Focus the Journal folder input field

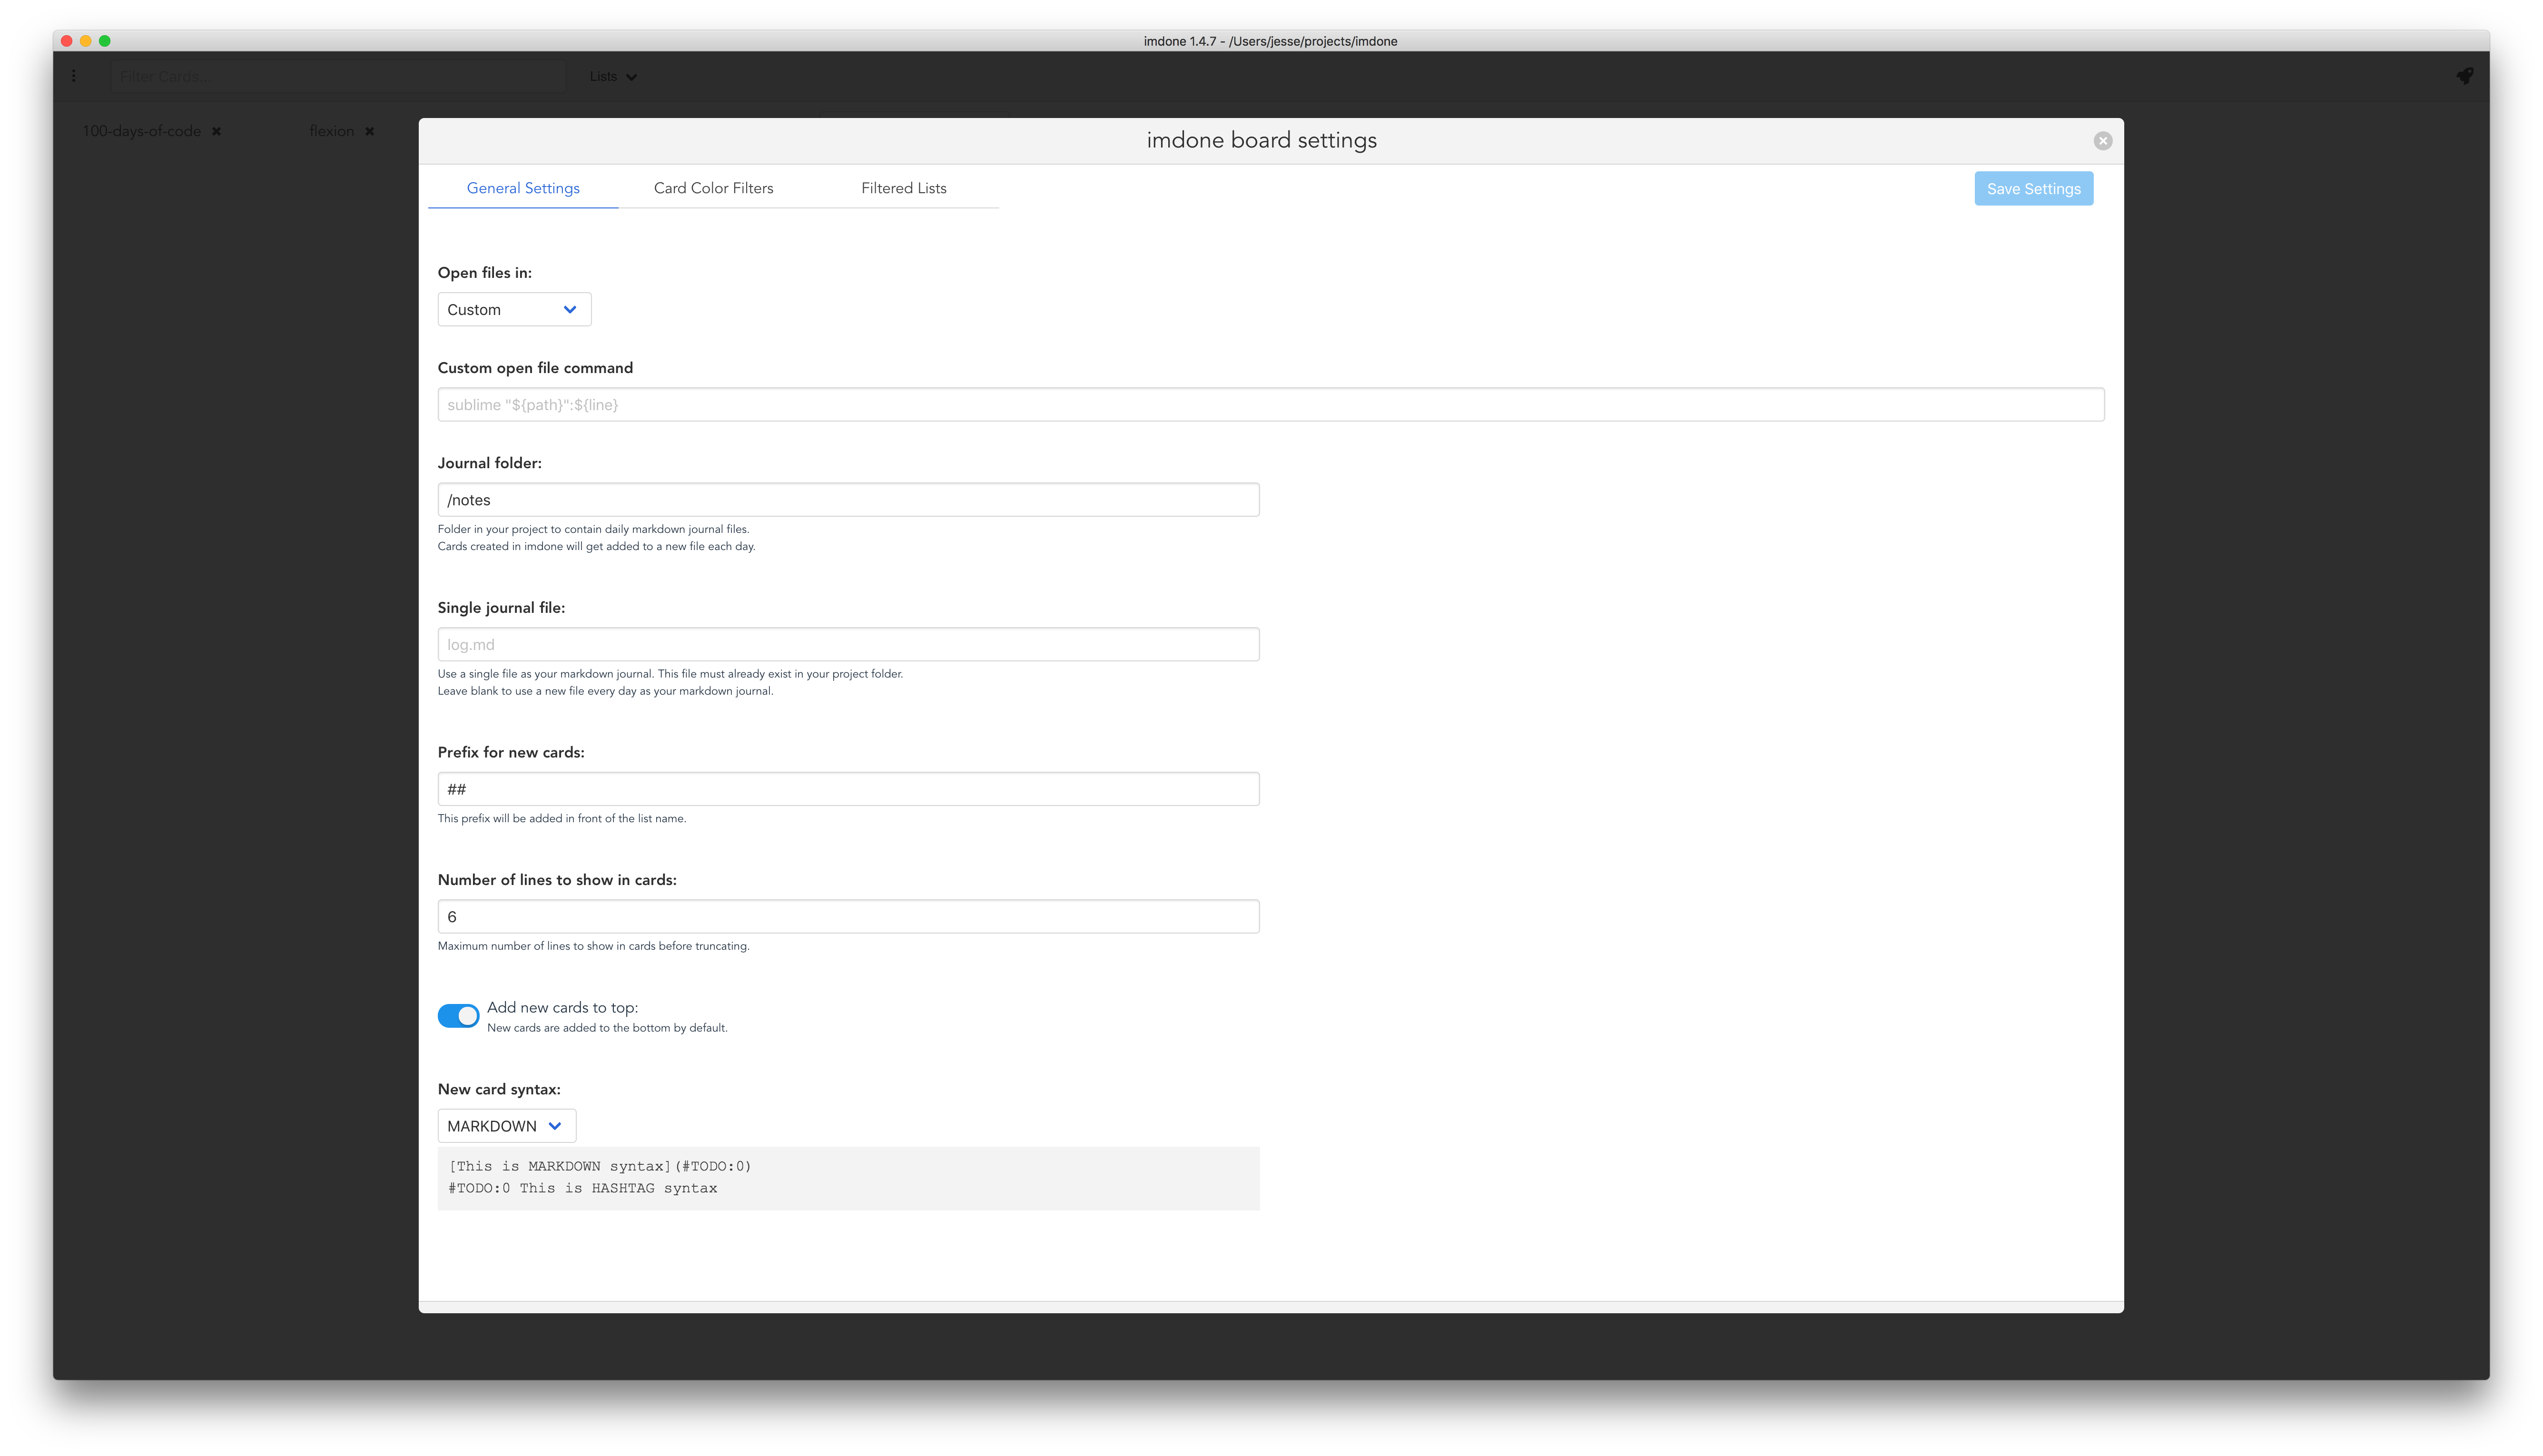point(848,500)
